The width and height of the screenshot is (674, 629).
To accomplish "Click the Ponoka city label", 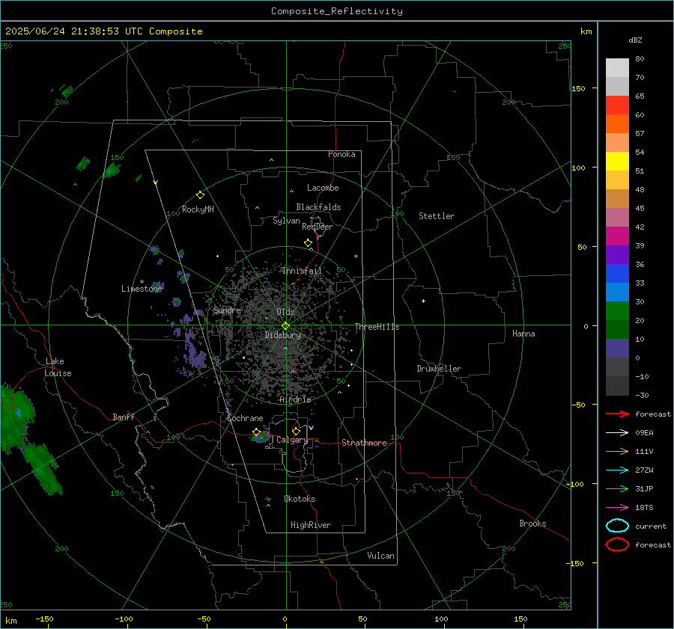I will point(341,154).
